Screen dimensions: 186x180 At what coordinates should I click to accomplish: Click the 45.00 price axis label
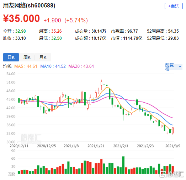[x=11, y=99]
